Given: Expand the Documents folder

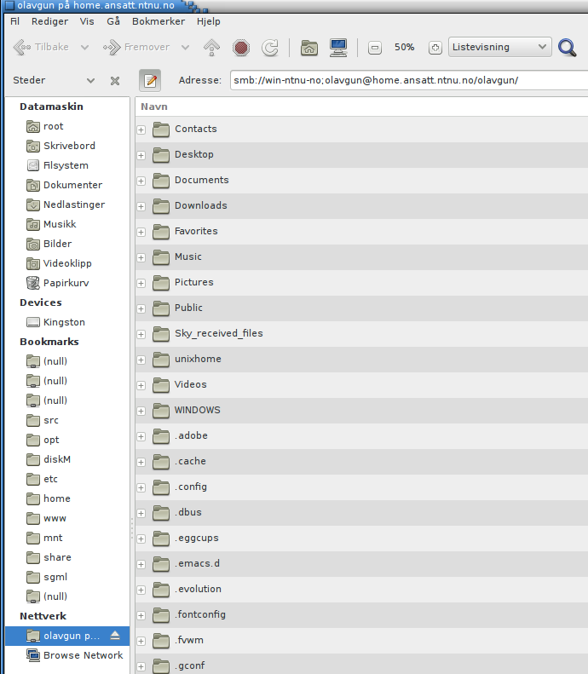Looking at the screenshot, I should coord(141,181).
